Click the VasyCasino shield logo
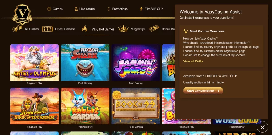The width and height of the screenshot is (272, 135). 23,15
